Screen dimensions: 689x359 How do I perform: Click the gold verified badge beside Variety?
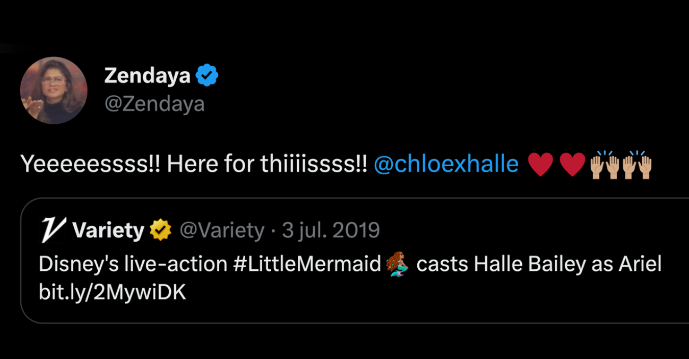click(160, 230)
